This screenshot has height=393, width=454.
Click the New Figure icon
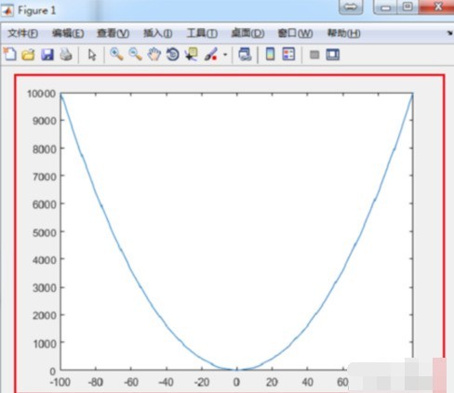[x=10, y=54]
